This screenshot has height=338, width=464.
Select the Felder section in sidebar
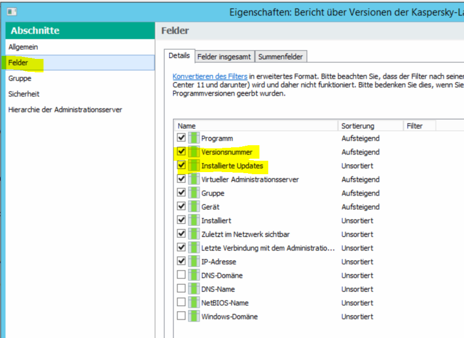click(80, 63)
